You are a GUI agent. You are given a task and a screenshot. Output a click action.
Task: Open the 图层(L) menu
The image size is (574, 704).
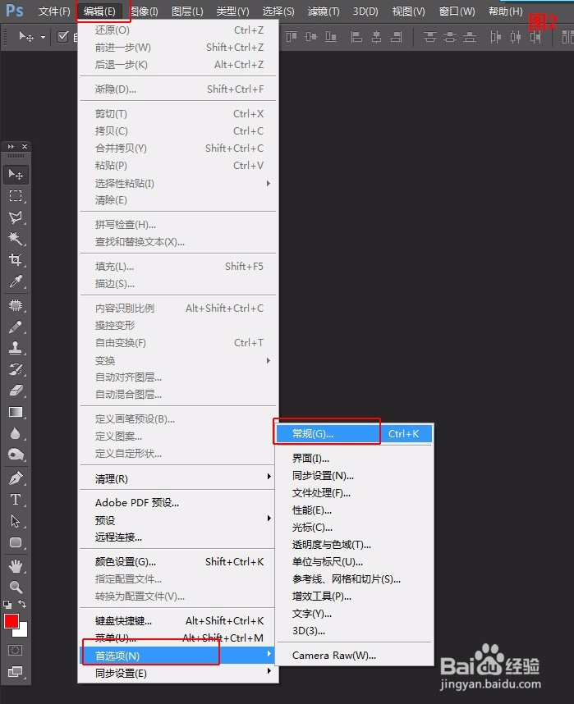pos(187,11)
